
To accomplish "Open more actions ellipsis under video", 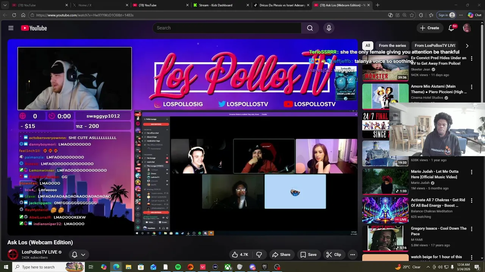I will [x=352, y=255].
